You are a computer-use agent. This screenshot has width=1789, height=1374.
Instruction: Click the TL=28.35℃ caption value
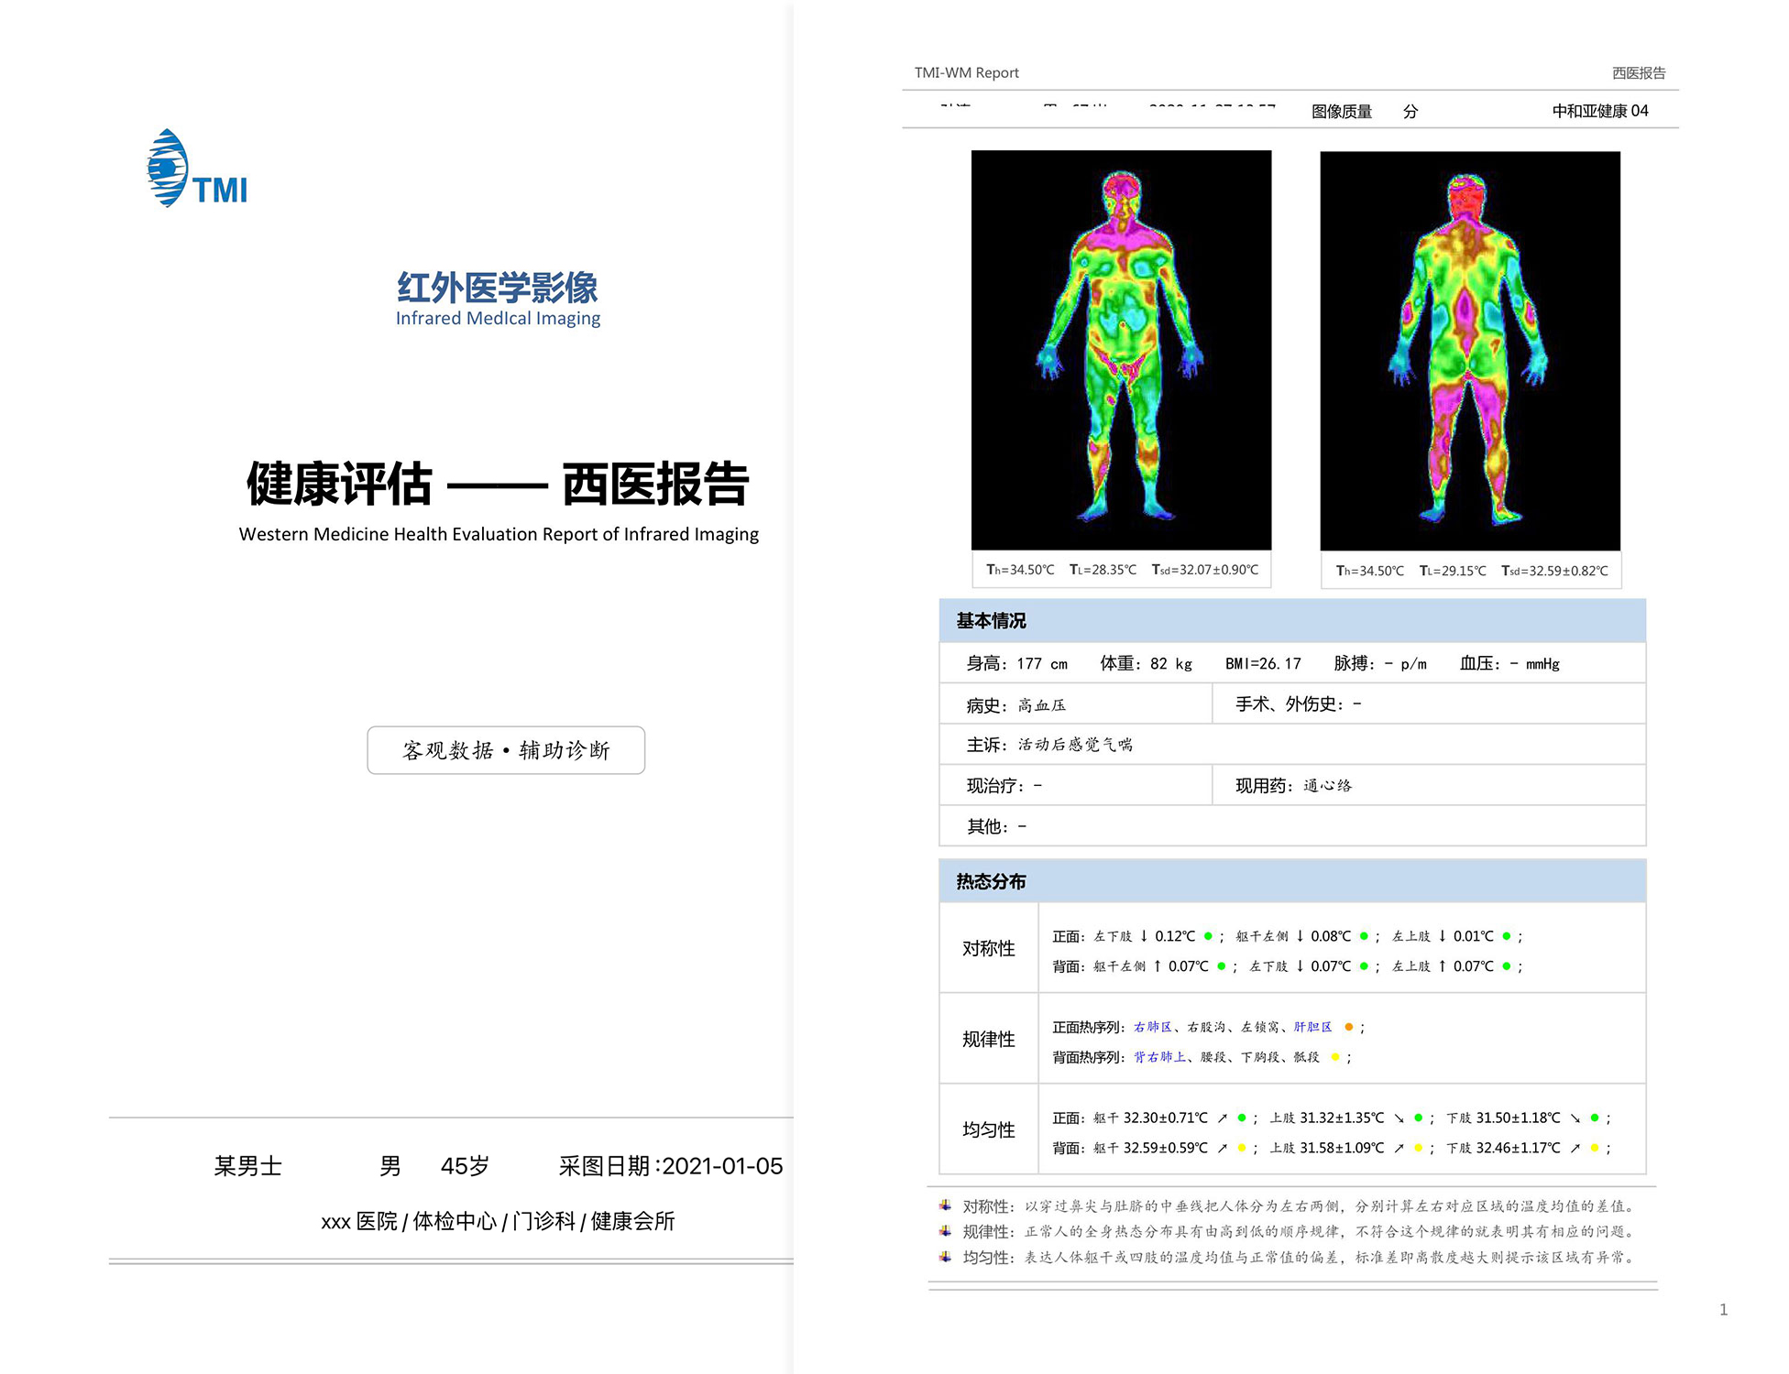click(1103, 570)
